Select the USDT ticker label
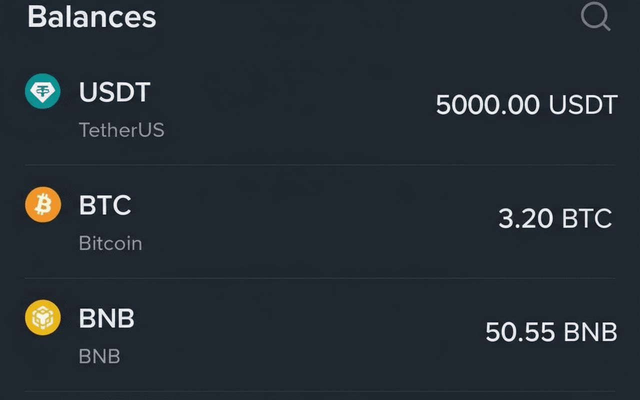This screenshot has width=640, height=400. (114, 92)
